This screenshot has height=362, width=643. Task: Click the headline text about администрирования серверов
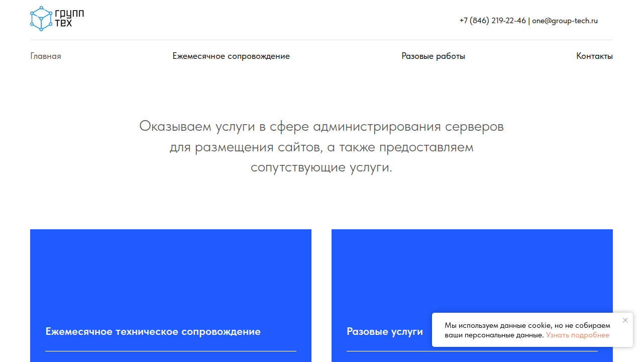pyautogui.click(x=321, y=146)
